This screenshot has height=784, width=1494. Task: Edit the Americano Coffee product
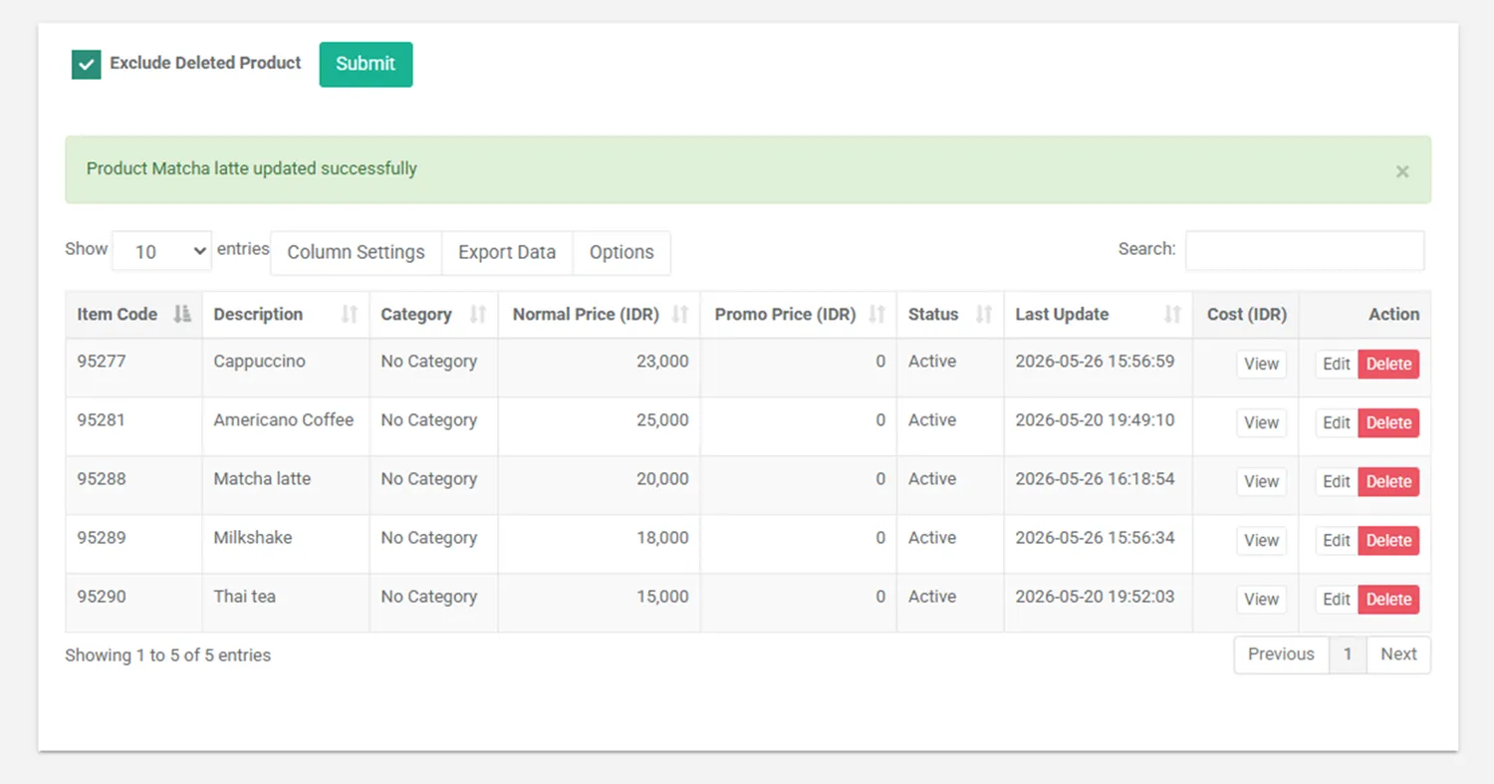1337,423
